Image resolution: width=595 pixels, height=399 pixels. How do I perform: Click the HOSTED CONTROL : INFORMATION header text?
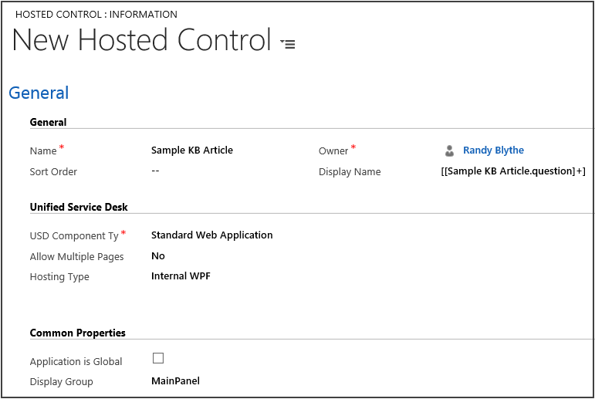coord(96,15)
